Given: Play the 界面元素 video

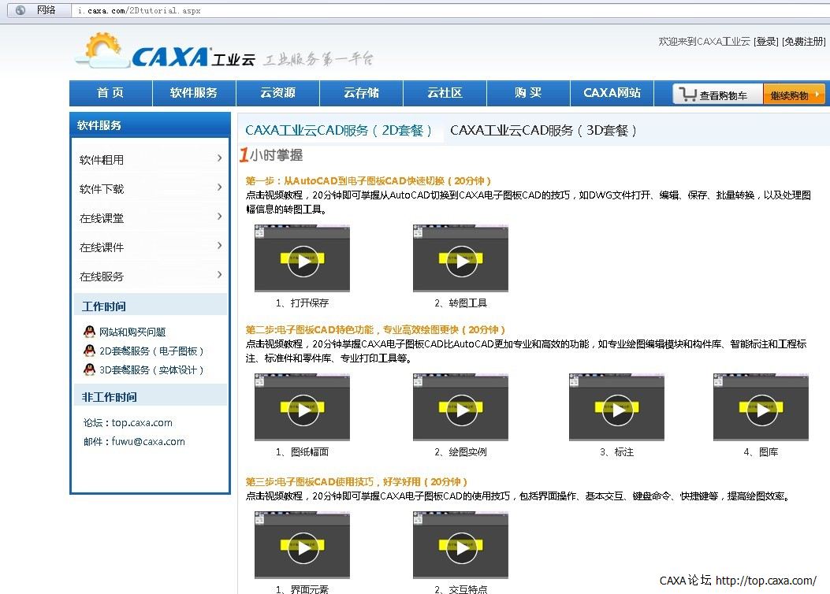Looking at the screenshot, I should (302, 545).
